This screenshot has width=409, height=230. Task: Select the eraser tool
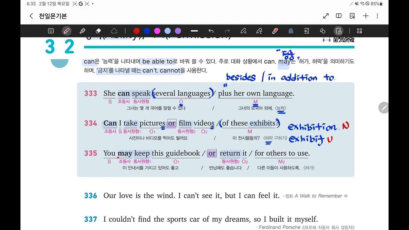(98, 31)
